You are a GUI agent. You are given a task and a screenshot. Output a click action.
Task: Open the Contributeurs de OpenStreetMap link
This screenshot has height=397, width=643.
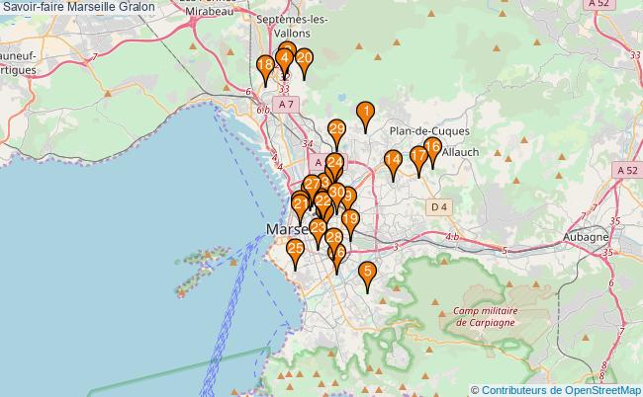tap(561, 389)
